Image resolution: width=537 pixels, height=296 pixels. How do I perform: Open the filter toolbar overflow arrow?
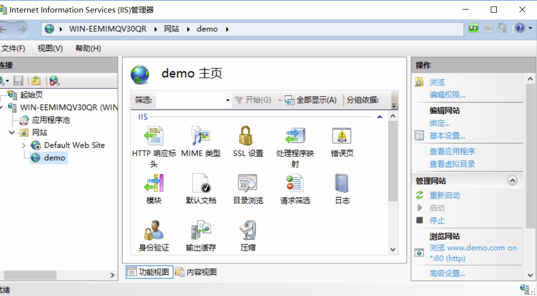394,106
